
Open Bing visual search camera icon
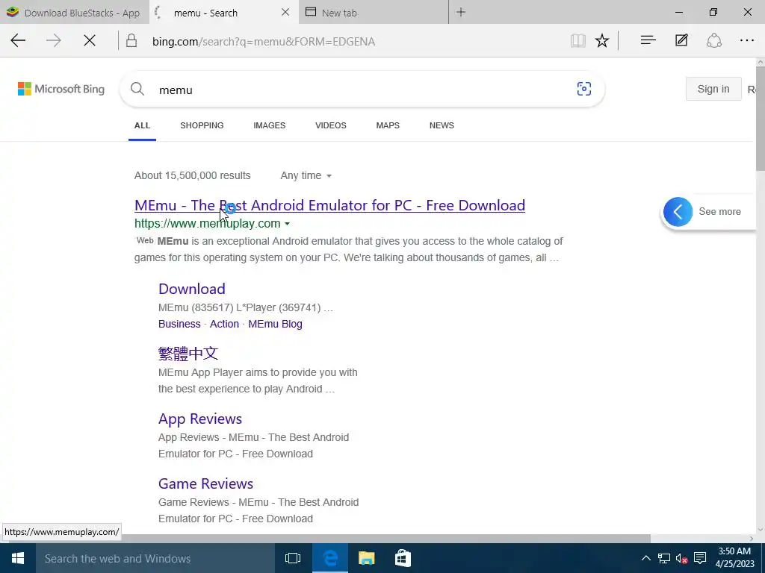click(584, 89)
